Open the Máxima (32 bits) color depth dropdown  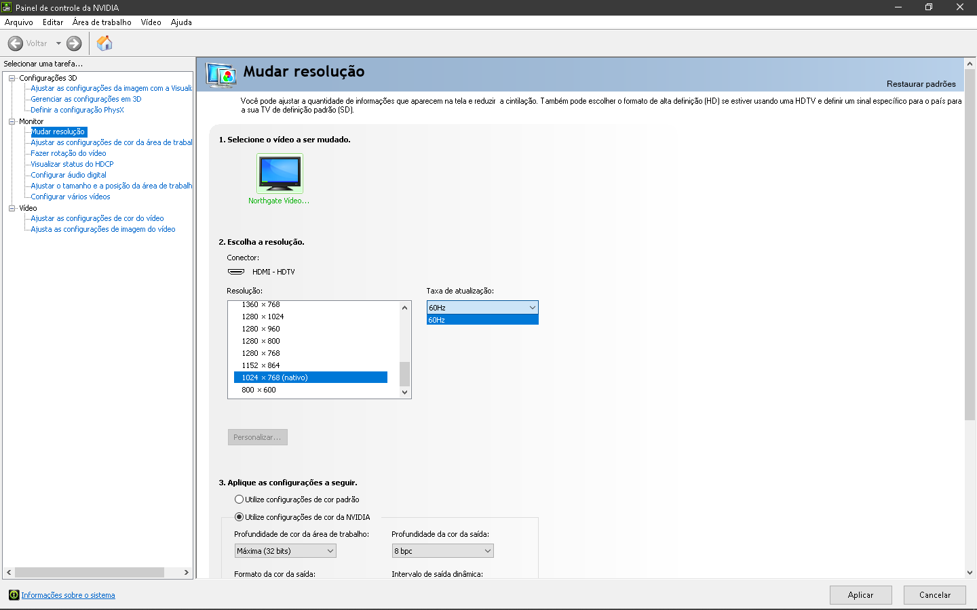coord(286,551)
